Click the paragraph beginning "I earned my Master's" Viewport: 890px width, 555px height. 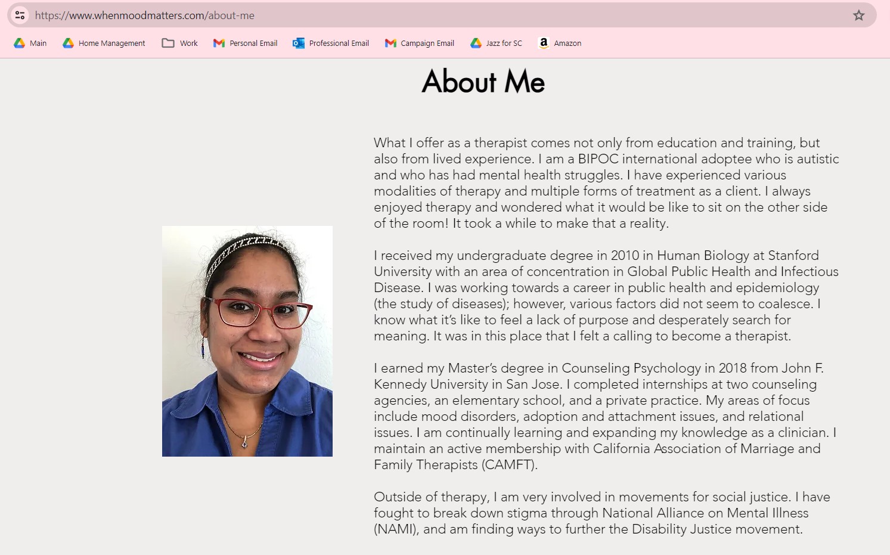coord(605,416)
